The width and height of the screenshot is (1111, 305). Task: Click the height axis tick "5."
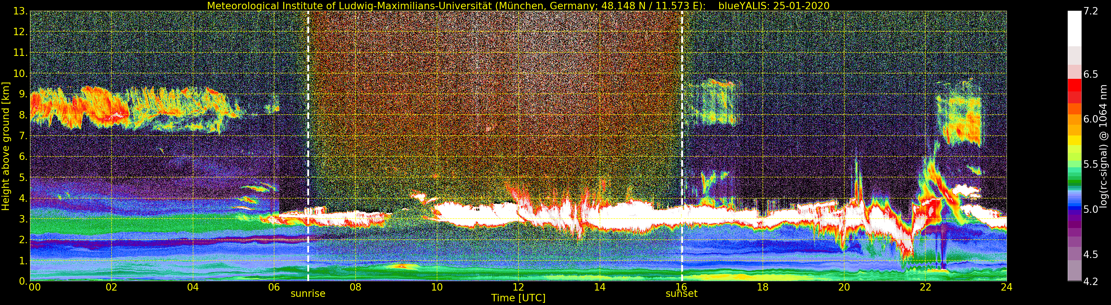[23, 177]
